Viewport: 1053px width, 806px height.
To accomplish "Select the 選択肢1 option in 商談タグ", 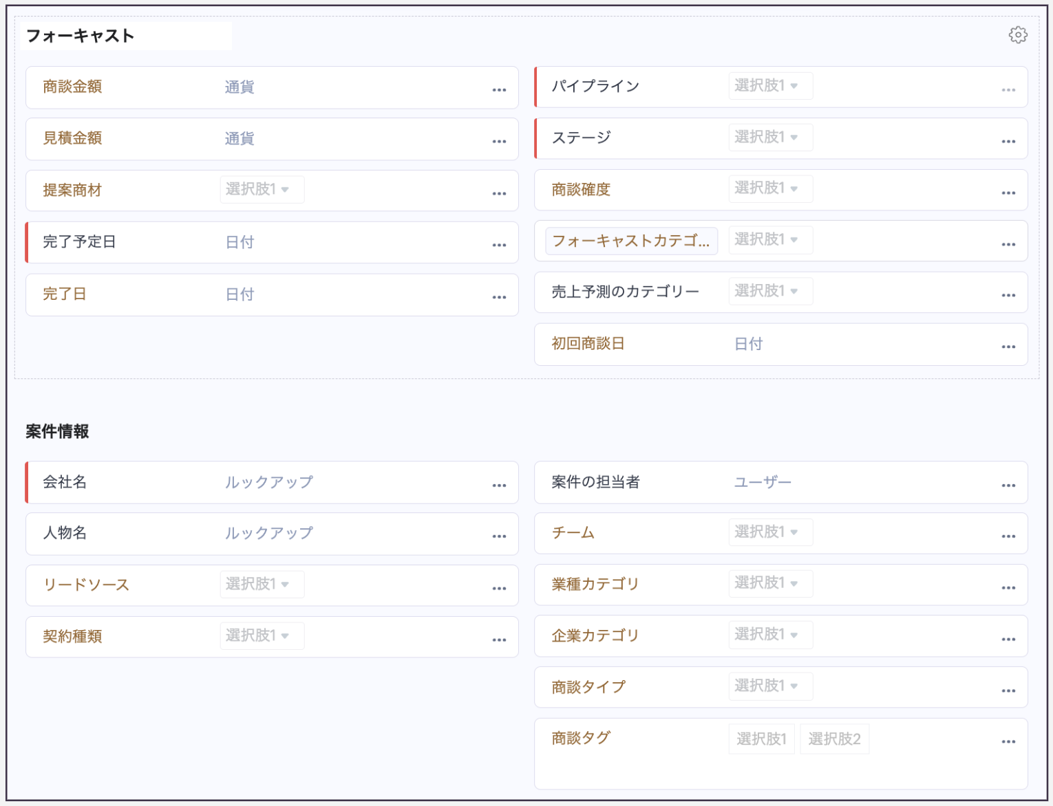I will point(761,739).
